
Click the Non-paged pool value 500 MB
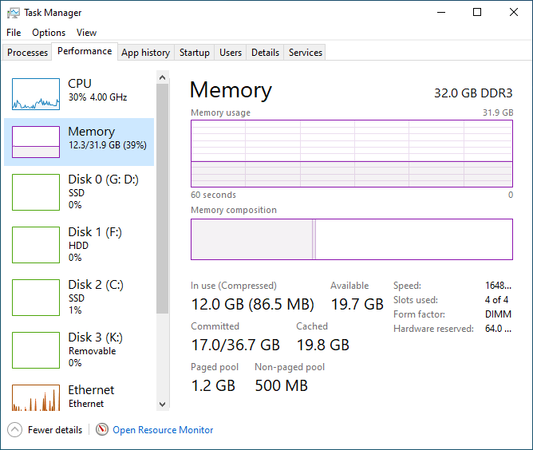coord(282,385)
